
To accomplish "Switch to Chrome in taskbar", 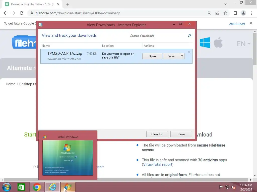I will 37,187.
